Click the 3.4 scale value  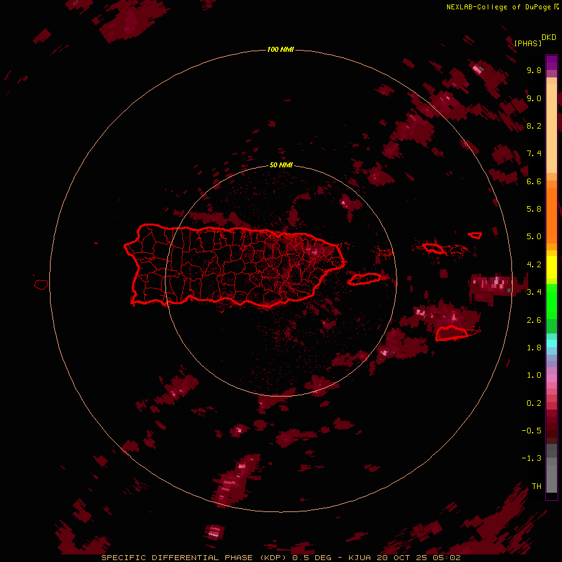534,292
